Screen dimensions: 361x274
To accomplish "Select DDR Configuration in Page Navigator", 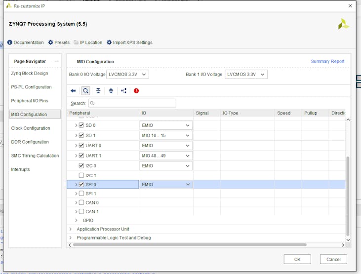I will pyautogui.click(x=30, y=142).
